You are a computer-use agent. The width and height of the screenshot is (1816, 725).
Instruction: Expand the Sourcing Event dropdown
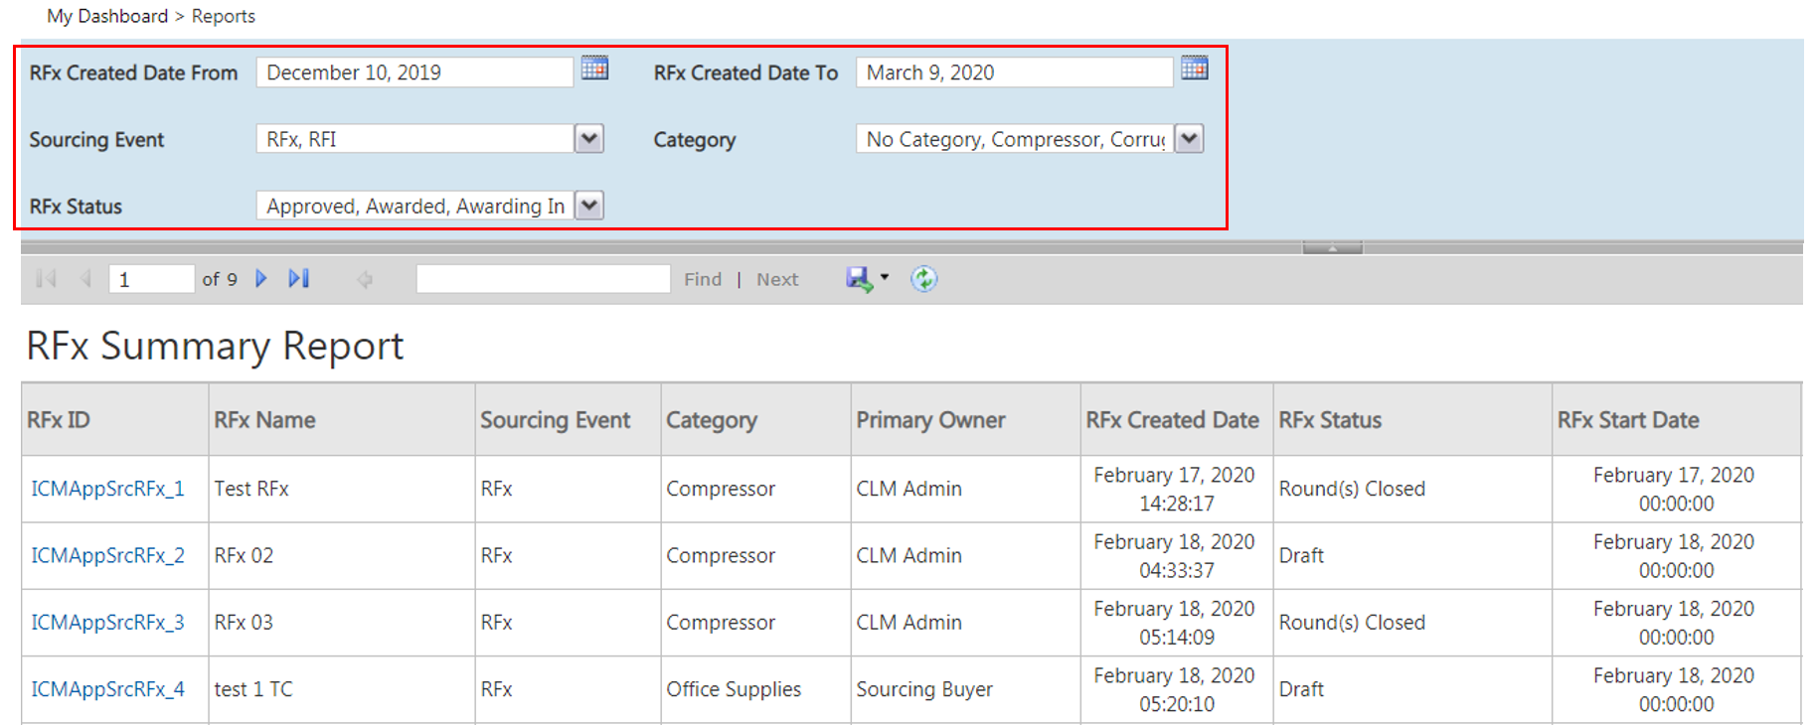(589, 139)
